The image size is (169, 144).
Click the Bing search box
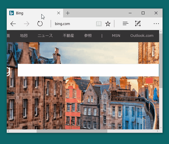click(x=88, y=70)
